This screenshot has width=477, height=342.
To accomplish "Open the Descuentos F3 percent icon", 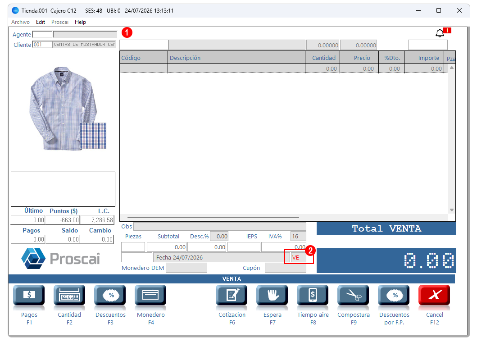I will 110,295.
